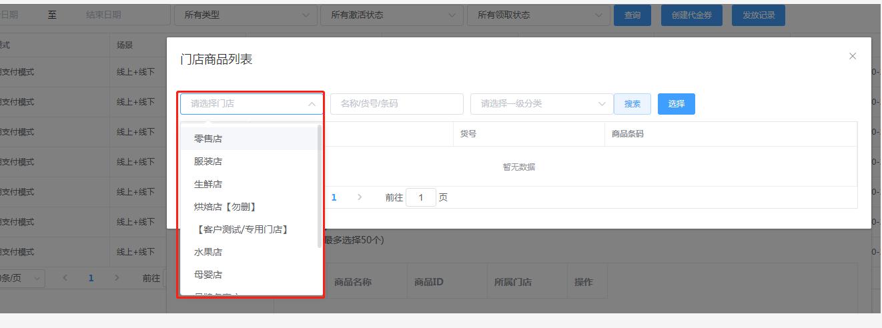Click the 所有激活状态 dropdown arrow icon
The image size is (882, 328).
452,15
